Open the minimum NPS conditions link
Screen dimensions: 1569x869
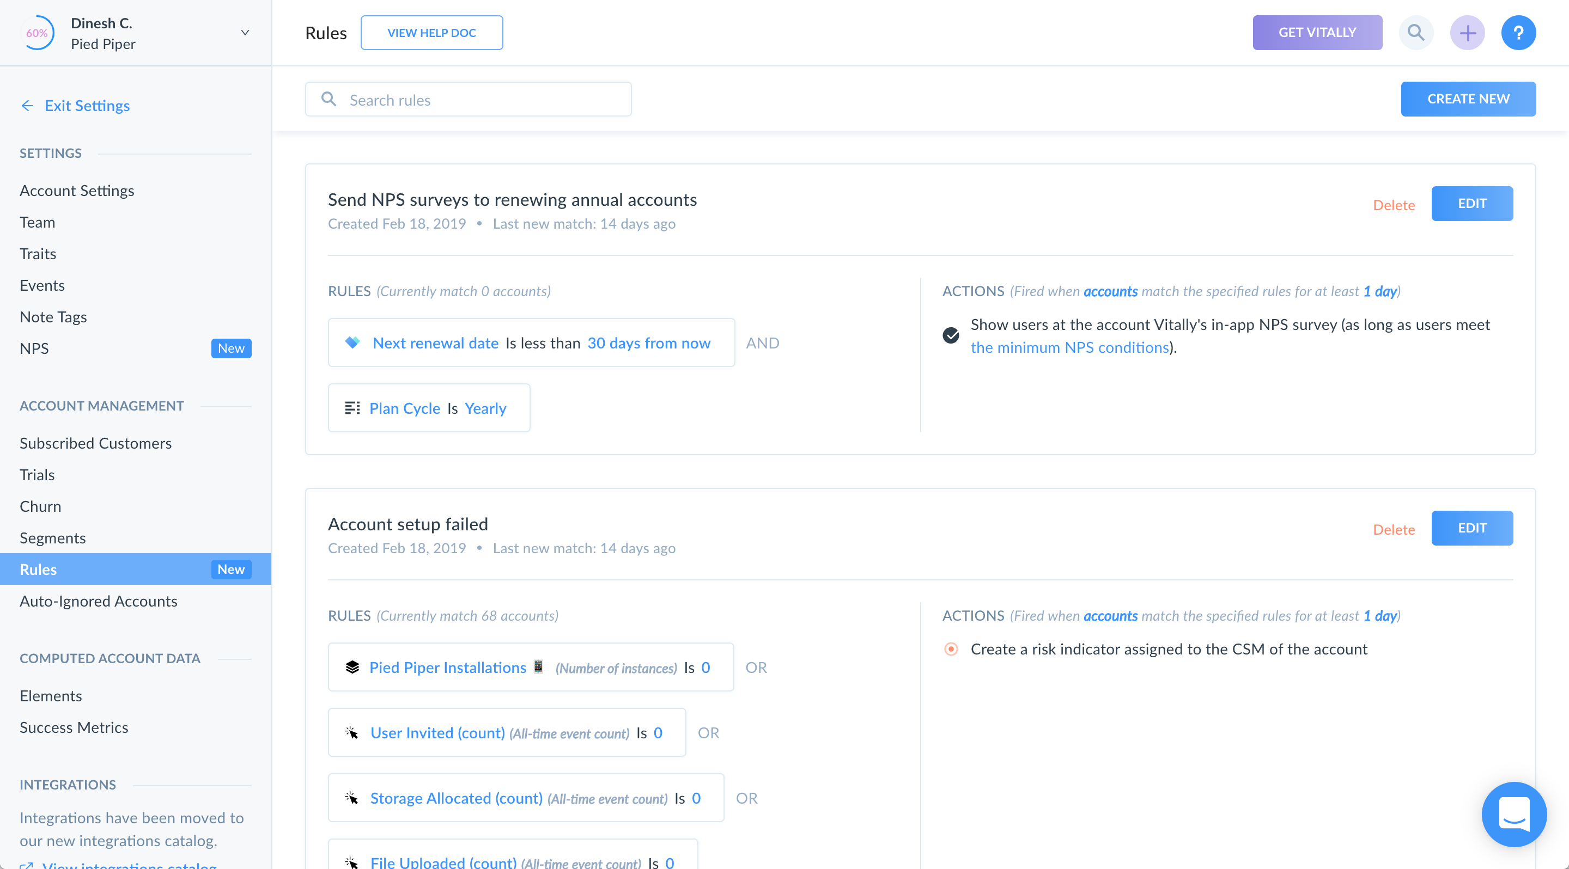coord(1069,347)
